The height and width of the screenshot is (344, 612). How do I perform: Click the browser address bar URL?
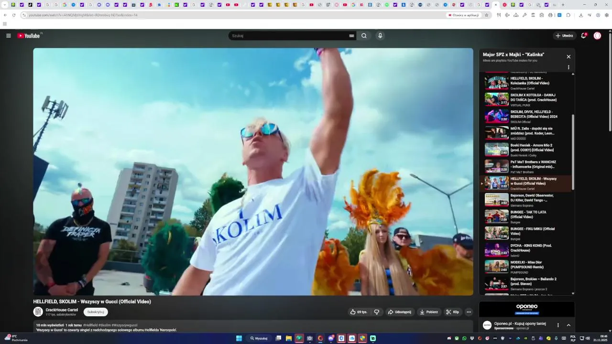[83, 15]
